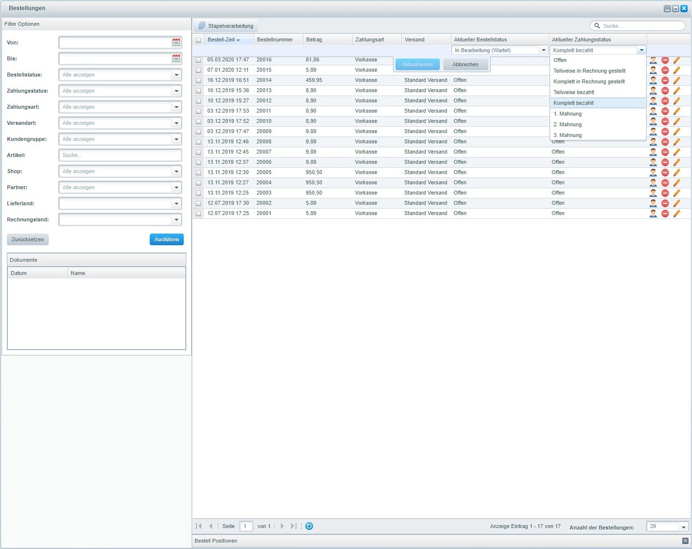
Task: Sort by Bestell-Zeit column header
Action: tap(229, 39)
